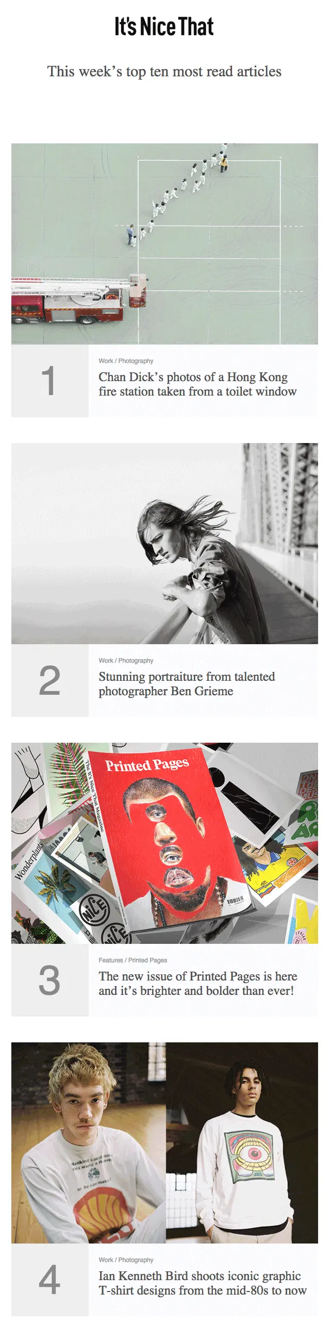Viewport: 332px width, 1325px height.
Task: Click the number 4 ranking badge
Action: point(49,1280)
